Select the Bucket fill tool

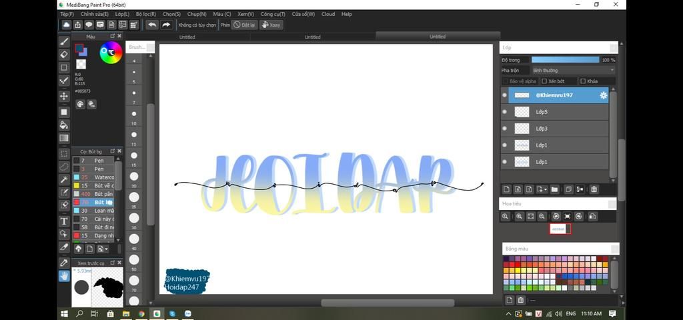point(64,125)
